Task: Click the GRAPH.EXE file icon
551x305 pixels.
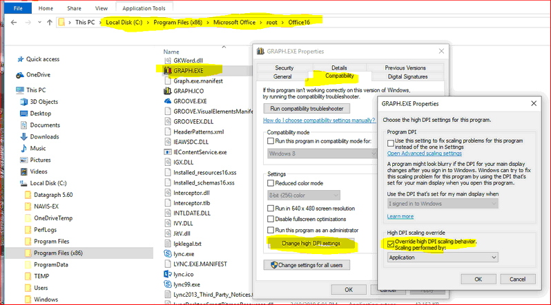Action: 168,70
